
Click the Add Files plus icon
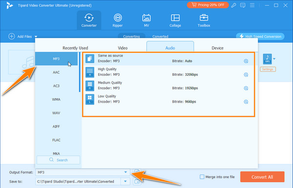pos(12,37)
